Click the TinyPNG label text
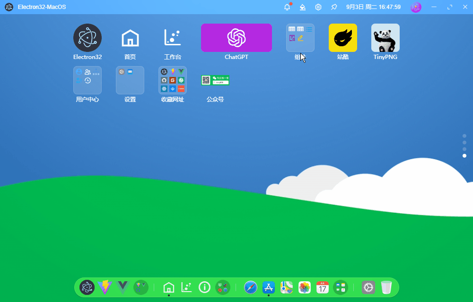This screenshot has width=473, height=302. click(x=385, y=57)
